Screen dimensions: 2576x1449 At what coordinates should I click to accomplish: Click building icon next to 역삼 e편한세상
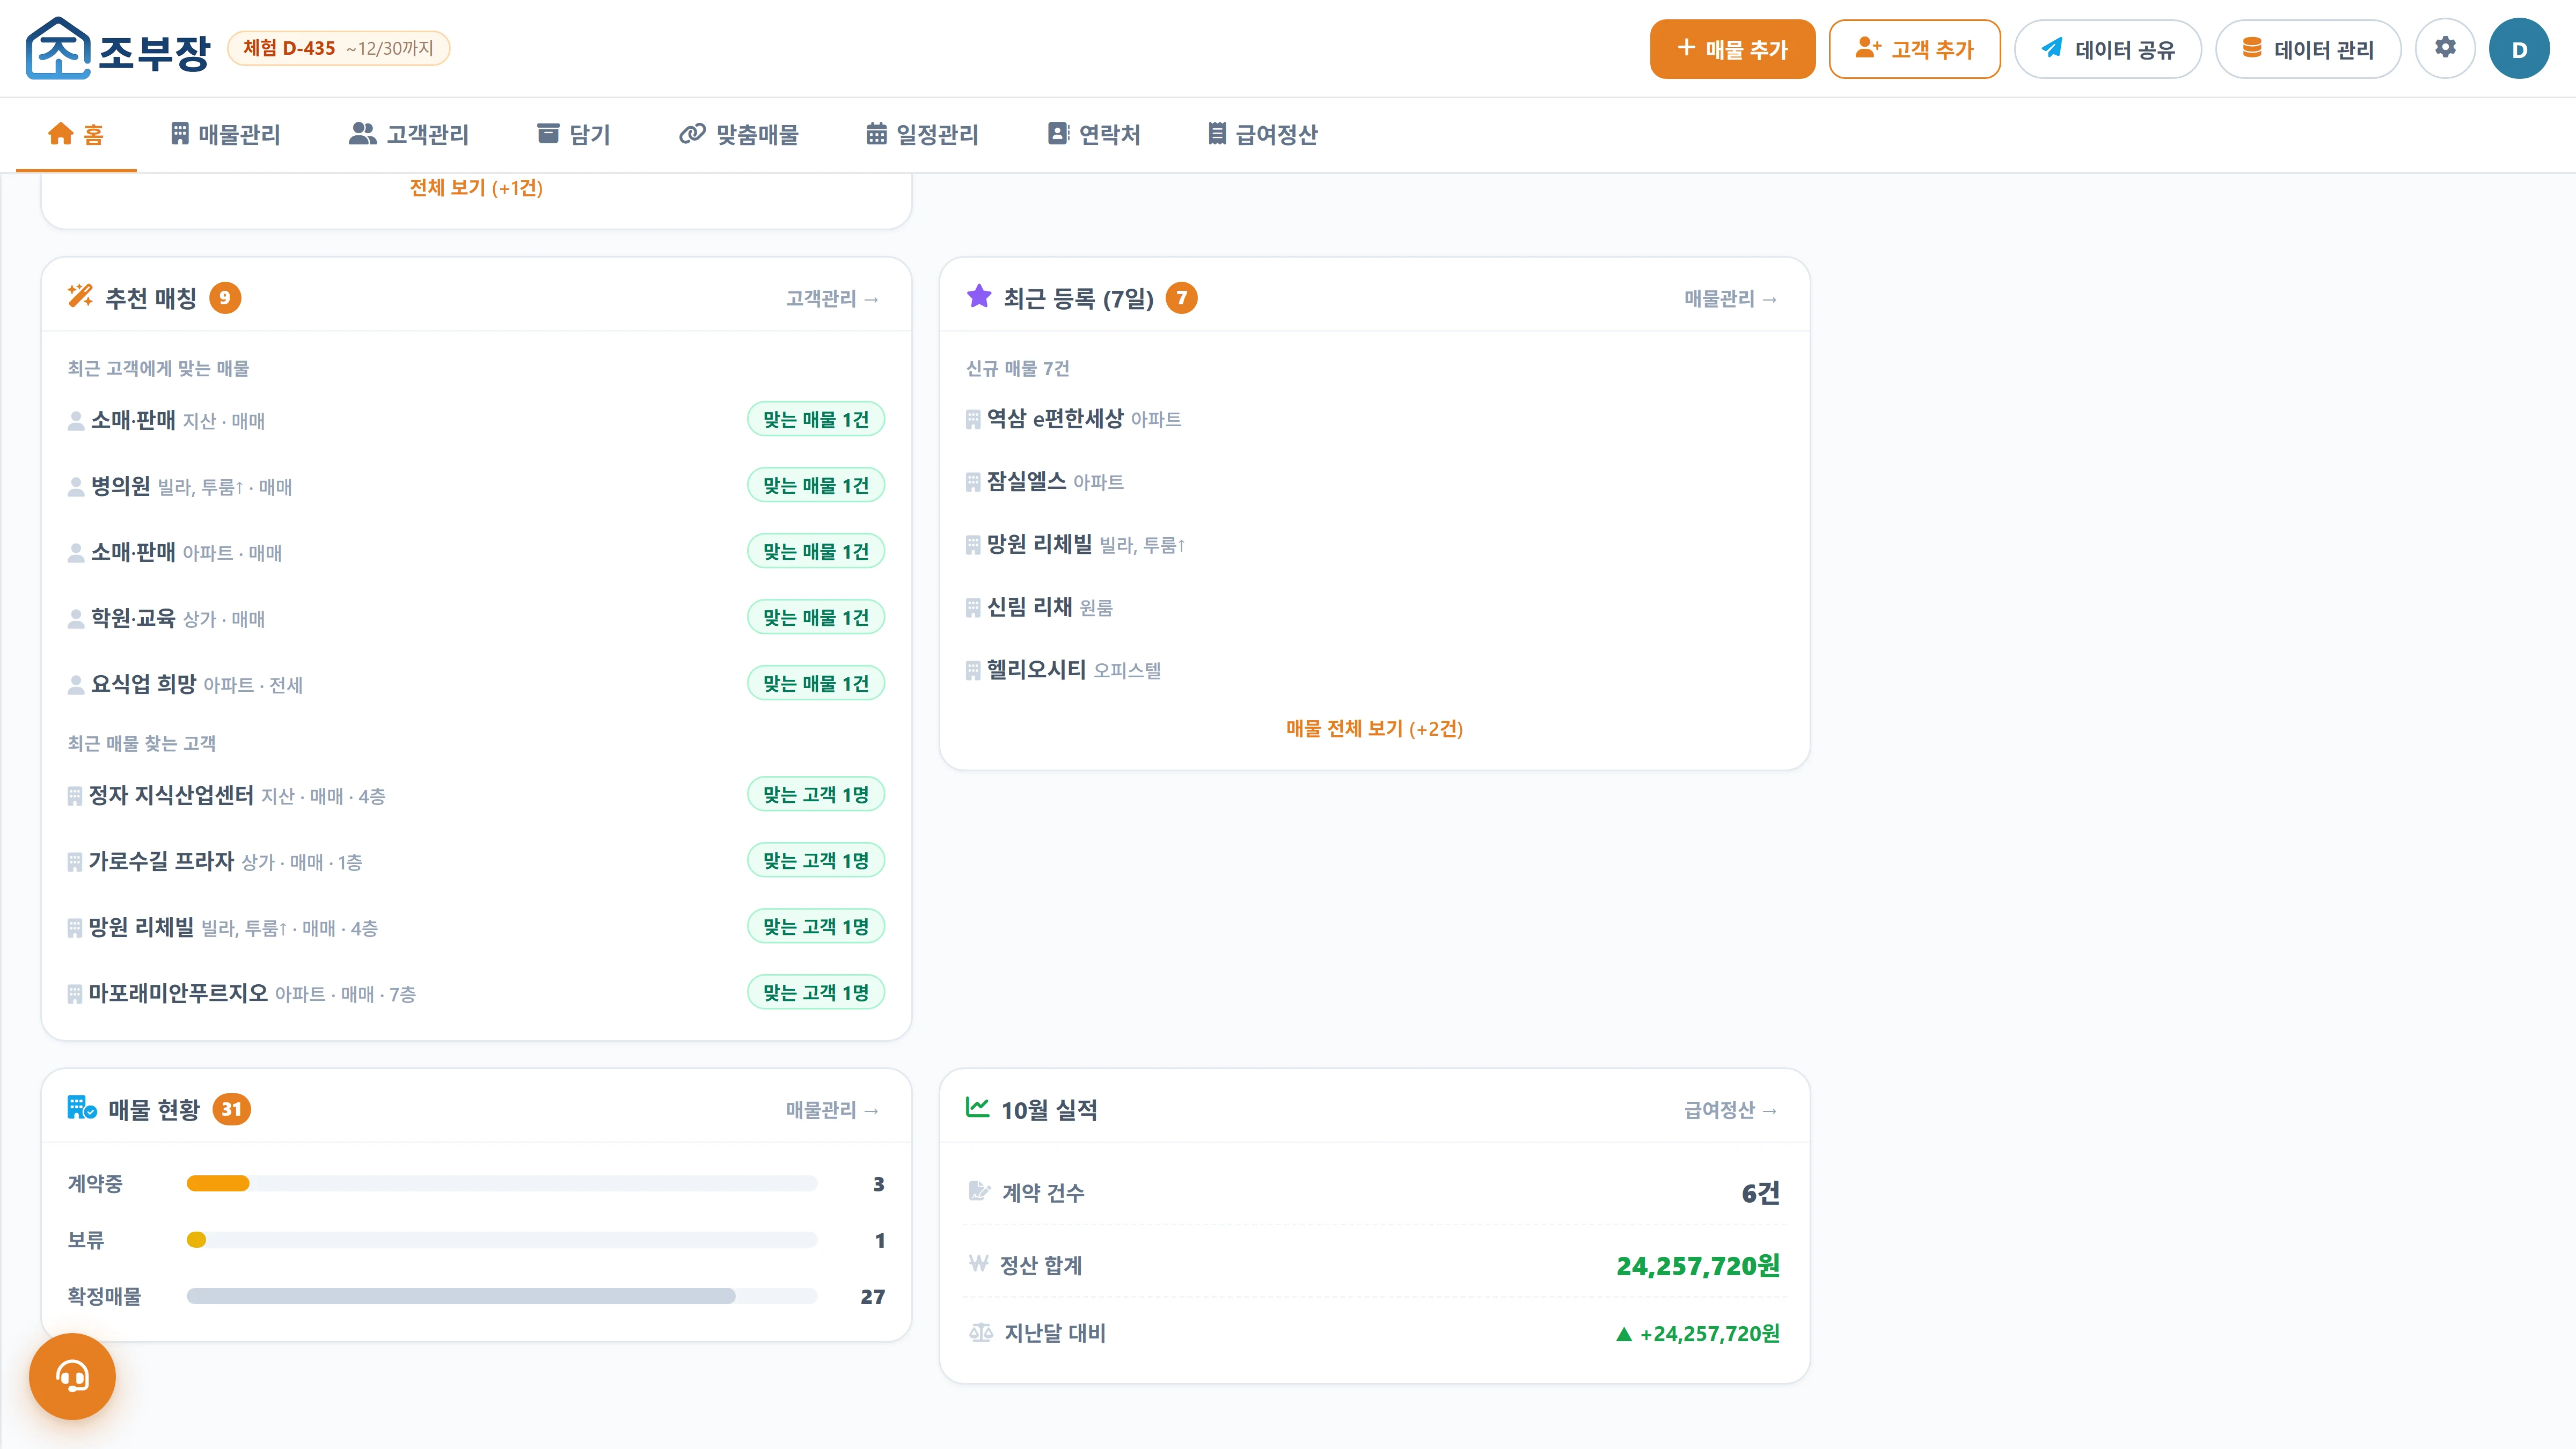click(x=973, y=419)
